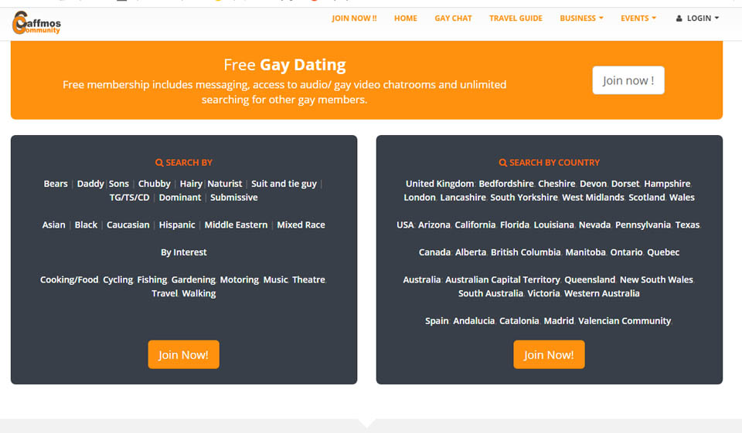742x433 pixels.
Task: Open the Travel Guide menu item
Action: 516,19
